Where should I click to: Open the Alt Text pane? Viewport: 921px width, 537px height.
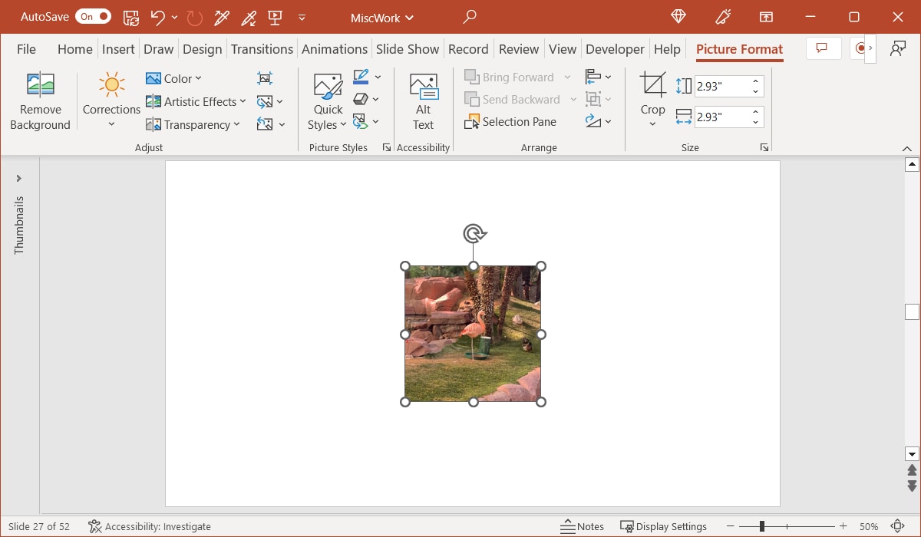(423, 98)
